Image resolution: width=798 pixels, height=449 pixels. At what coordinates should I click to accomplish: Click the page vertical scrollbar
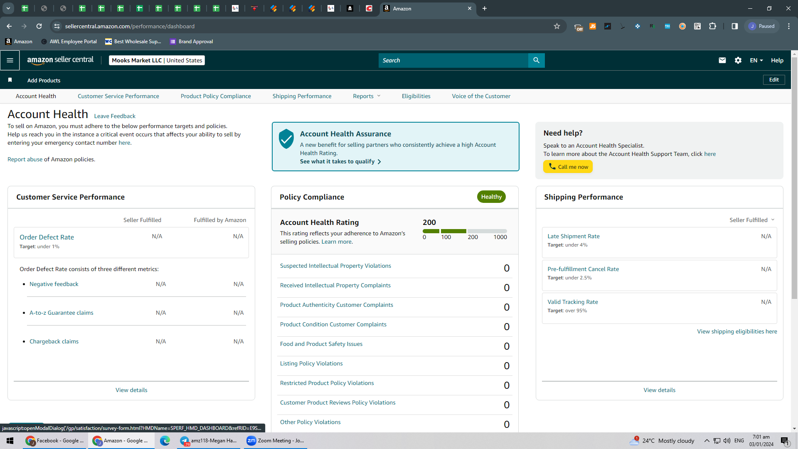[x=794, y=179]
